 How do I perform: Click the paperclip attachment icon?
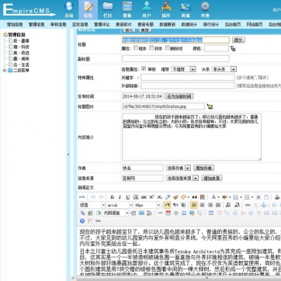point(82,213)
